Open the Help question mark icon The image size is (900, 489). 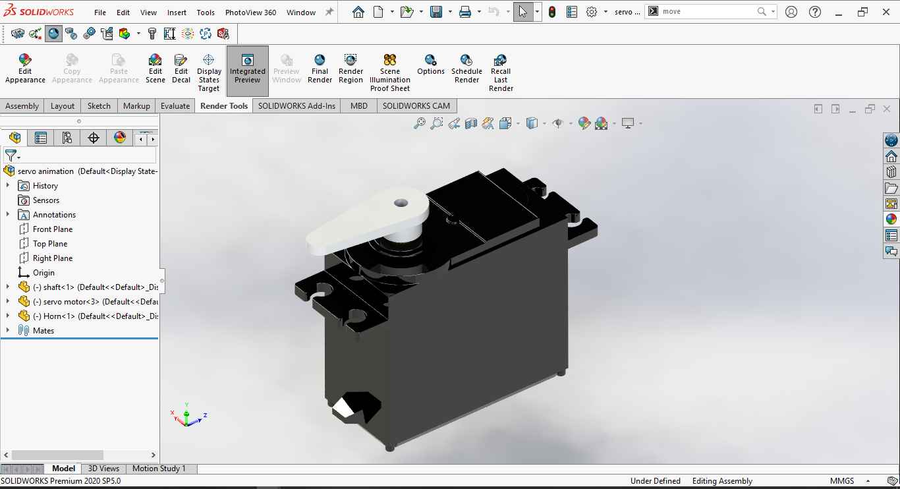(x=815, y=12)
